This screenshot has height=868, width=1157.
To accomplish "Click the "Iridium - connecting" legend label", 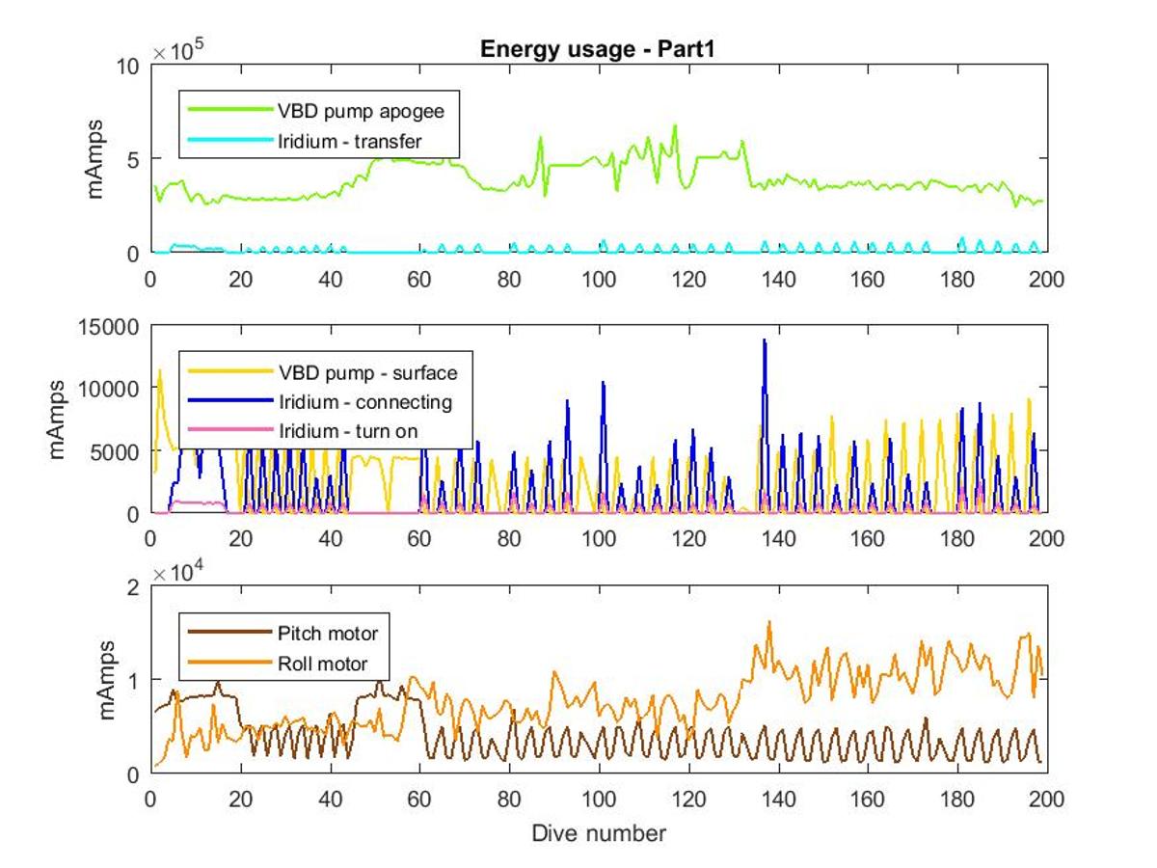I will click(x=364, y=401).
